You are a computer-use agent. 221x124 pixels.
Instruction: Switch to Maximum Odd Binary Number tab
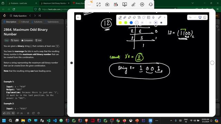55,3
